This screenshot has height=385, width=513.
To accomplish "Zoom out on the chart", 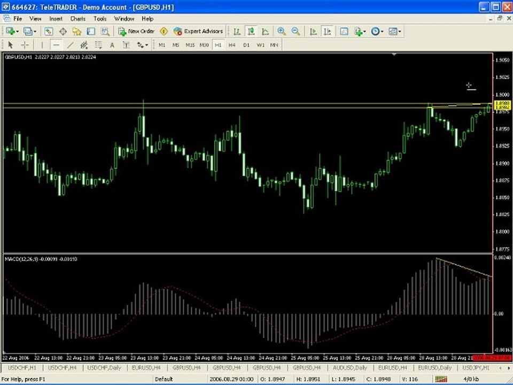I will (x=296, y=32).
